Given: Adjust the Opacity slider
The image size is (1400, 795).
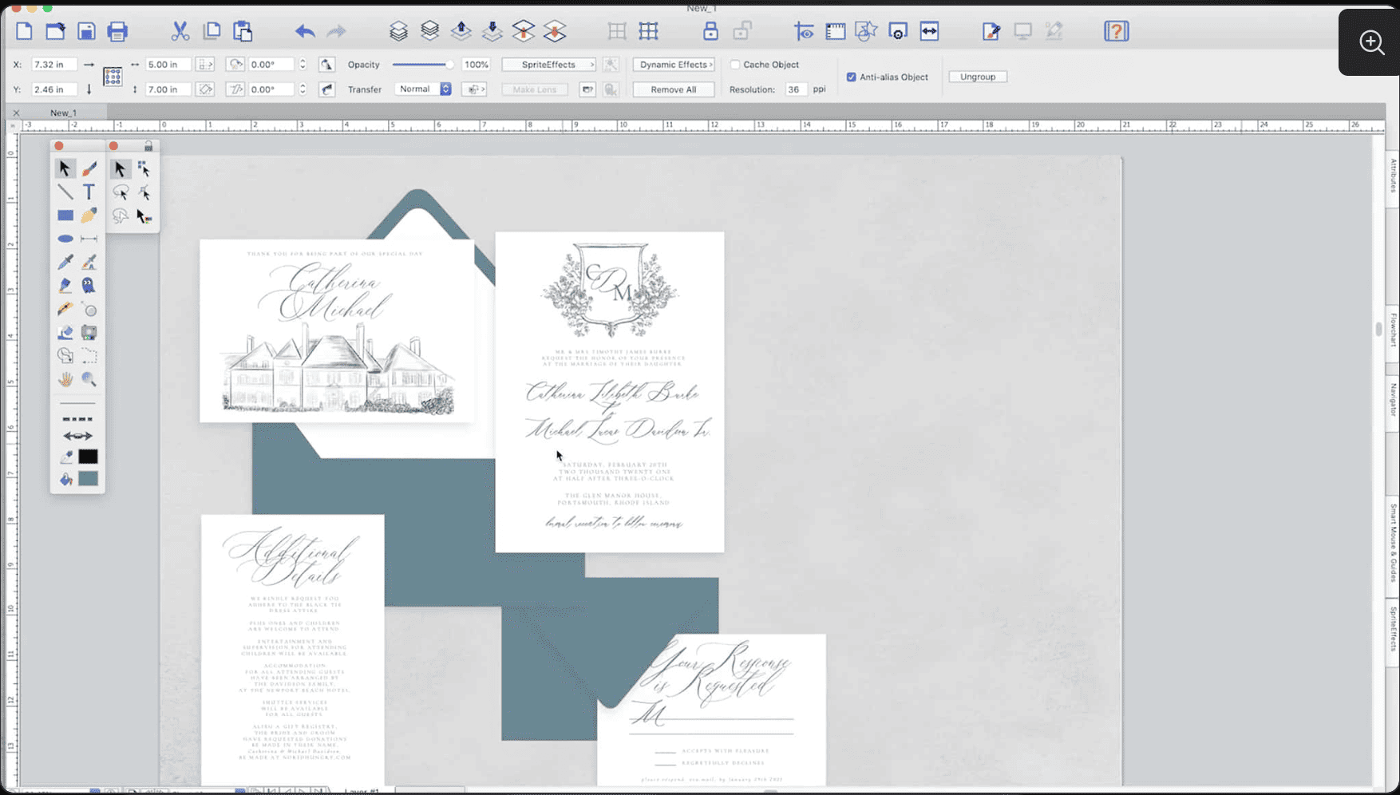Looking at the screenshot, I should pyautogui.click(x=423, y=65).
